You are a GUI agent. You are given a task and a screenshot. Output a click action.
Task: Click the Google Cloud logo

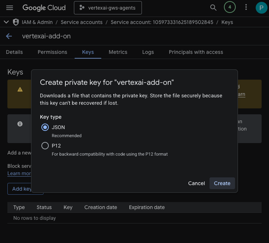(x=44, y=7)
